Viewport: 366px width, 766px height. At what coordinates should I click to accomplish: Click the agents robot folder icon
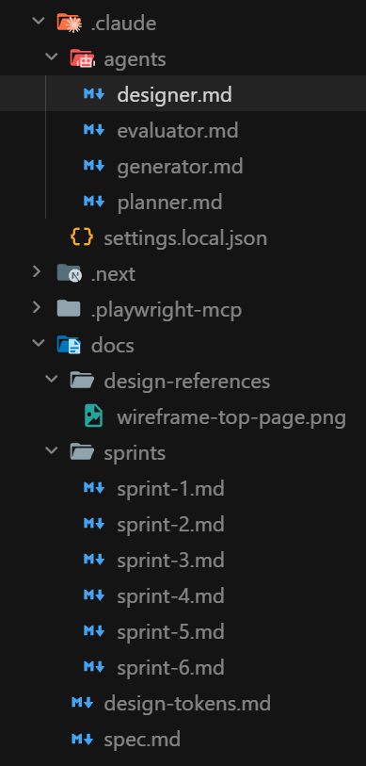coord(82,58)
